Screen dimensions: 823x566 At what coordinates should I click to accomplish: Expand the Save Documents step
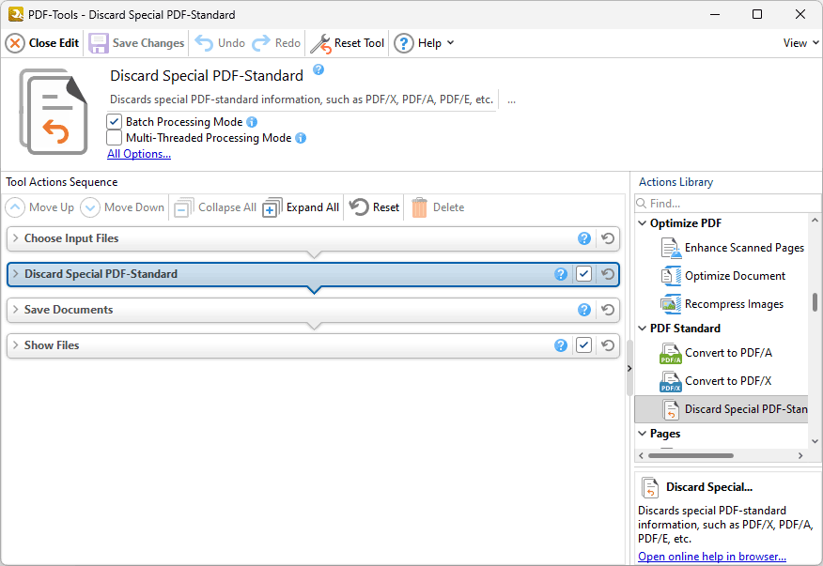[x=15, y=310]
